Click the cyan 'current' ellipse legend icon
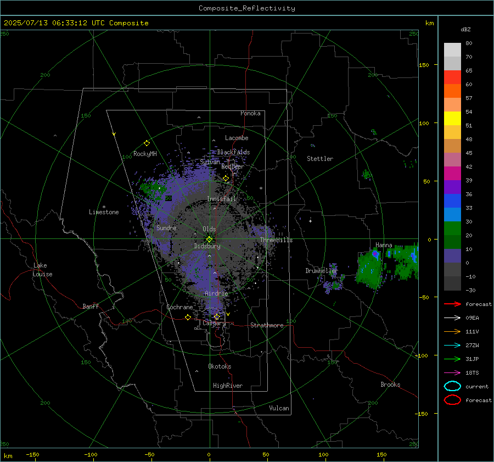Image resolution: width=494 pixels, height=462 pixels. (452, 386)
